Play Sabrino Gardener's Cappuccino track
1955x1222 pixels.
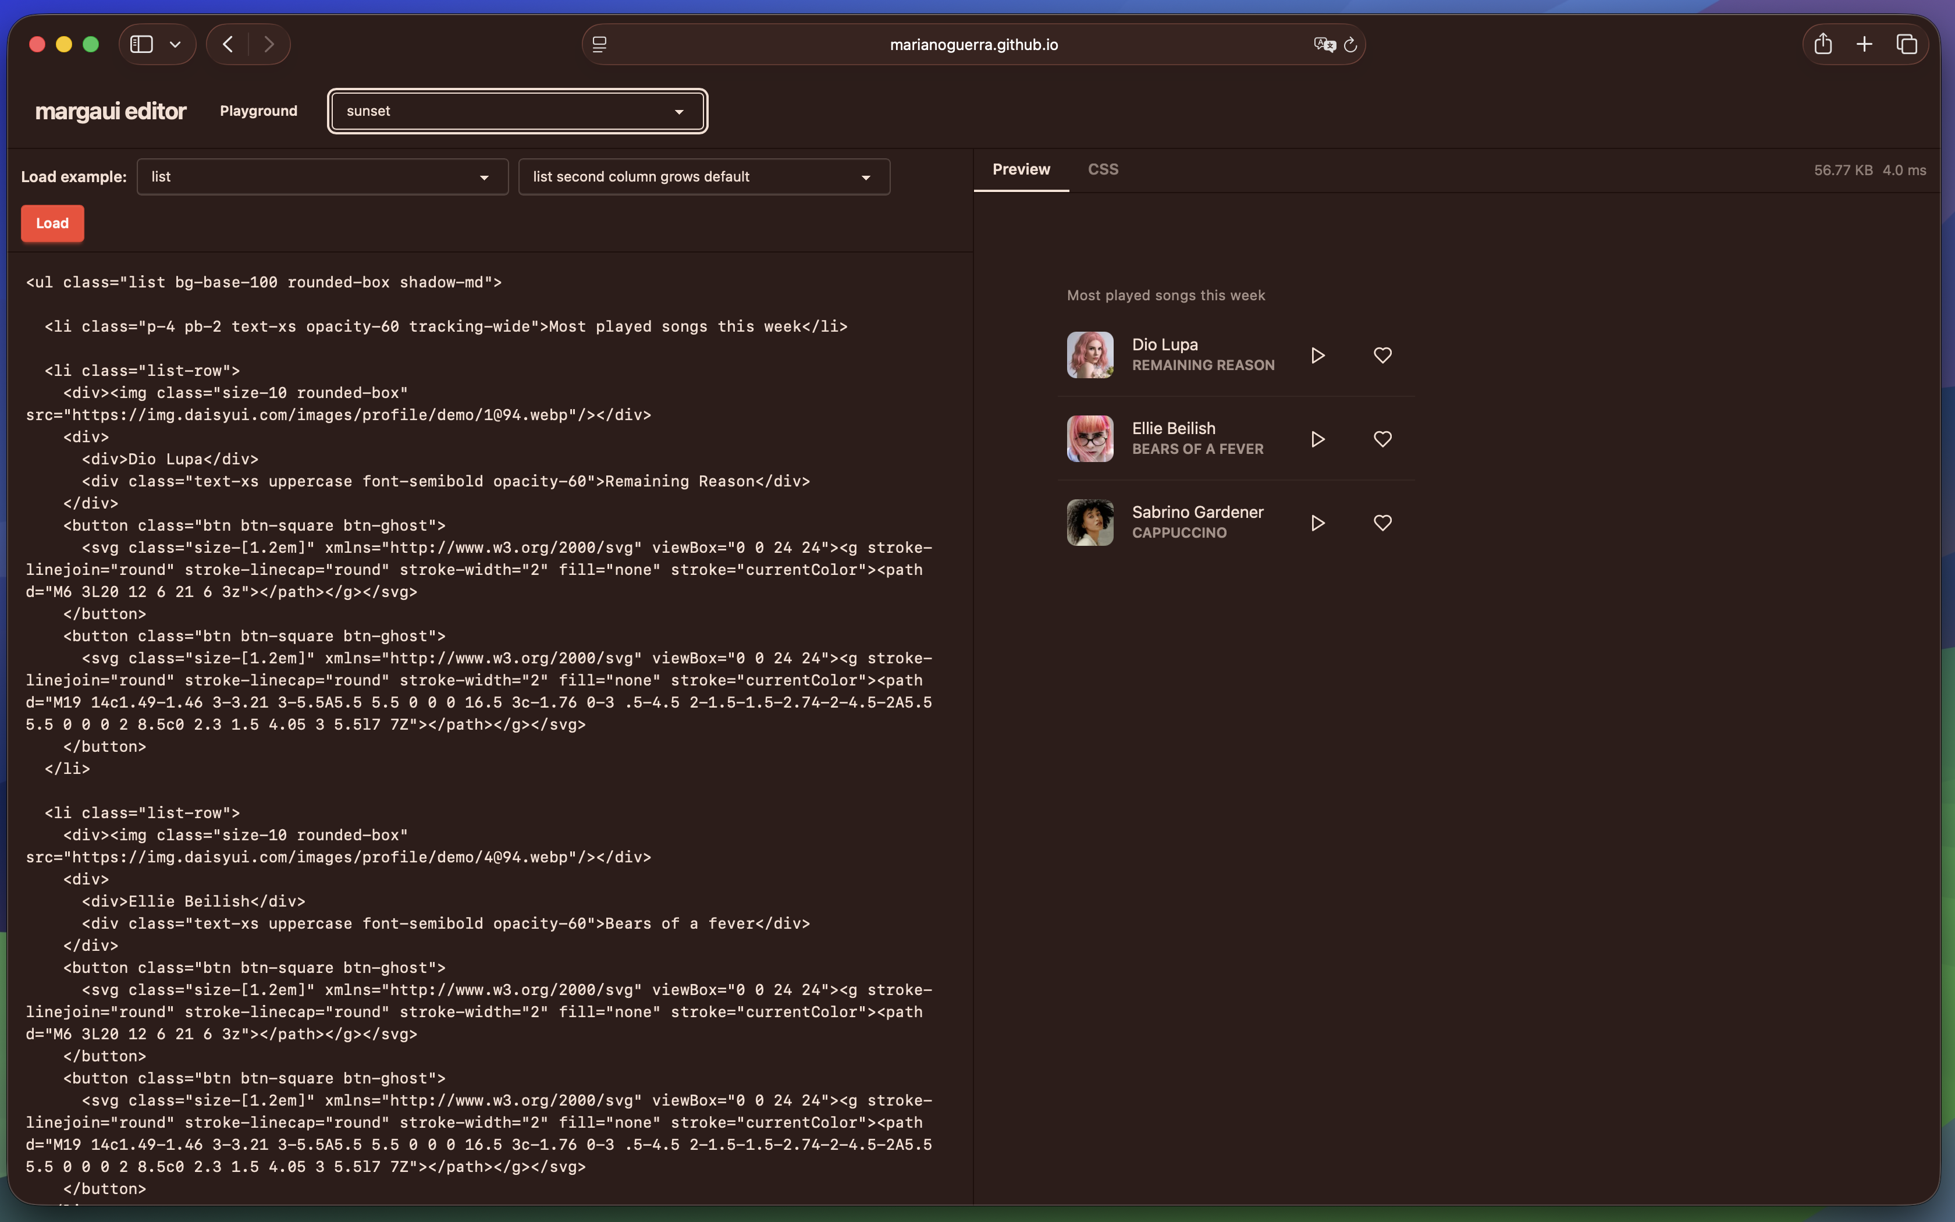coord(1318,523)
